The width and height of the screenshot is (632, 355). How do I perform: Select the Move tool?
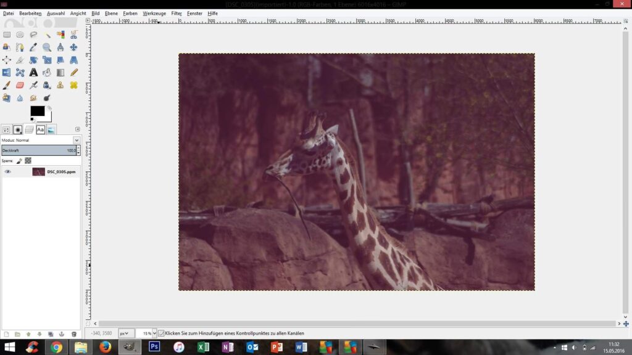[73, 47]
